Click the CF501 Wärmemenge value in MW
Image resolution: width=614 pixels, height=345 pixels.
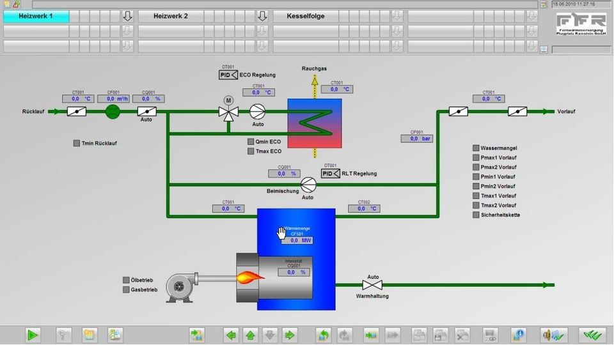coord(297,241)
